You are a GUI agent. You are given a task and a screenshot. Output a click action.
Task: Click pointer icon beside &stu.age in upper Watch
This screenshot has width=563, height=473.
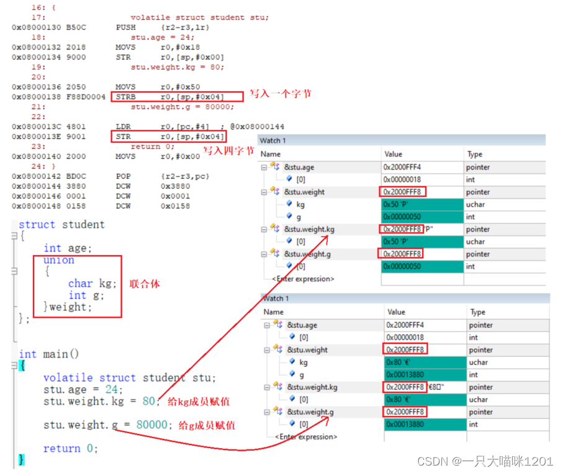pyautogui.click(x=275, y=167)
